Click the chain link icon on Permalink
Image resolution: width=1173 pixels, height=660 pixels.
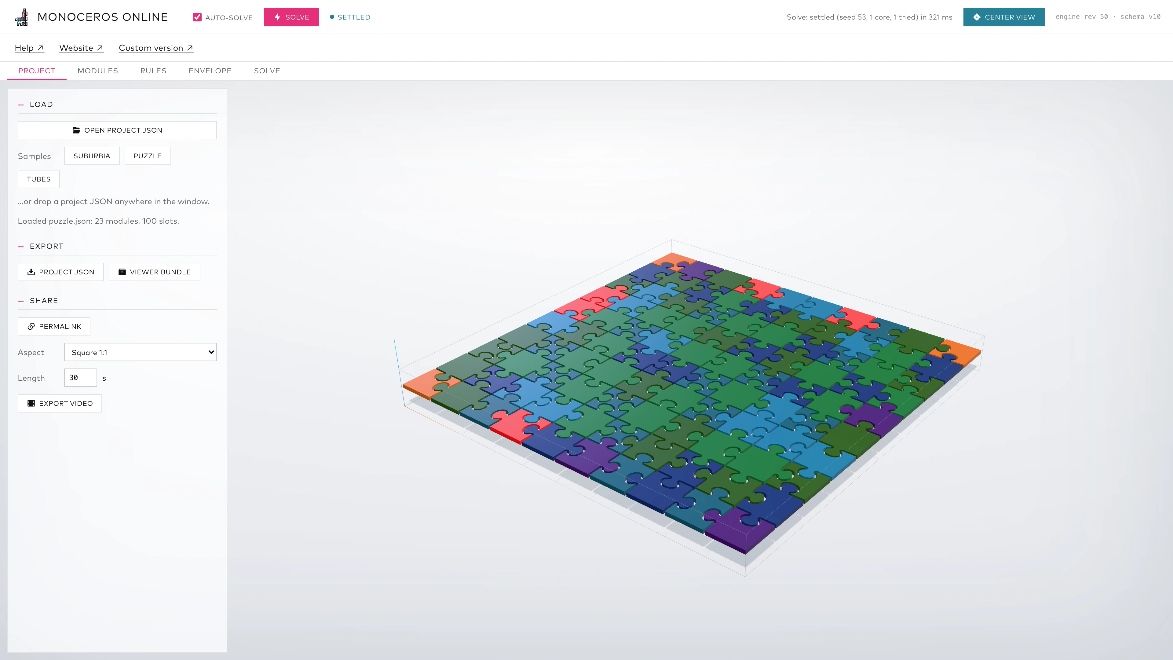tap(31, 327)
